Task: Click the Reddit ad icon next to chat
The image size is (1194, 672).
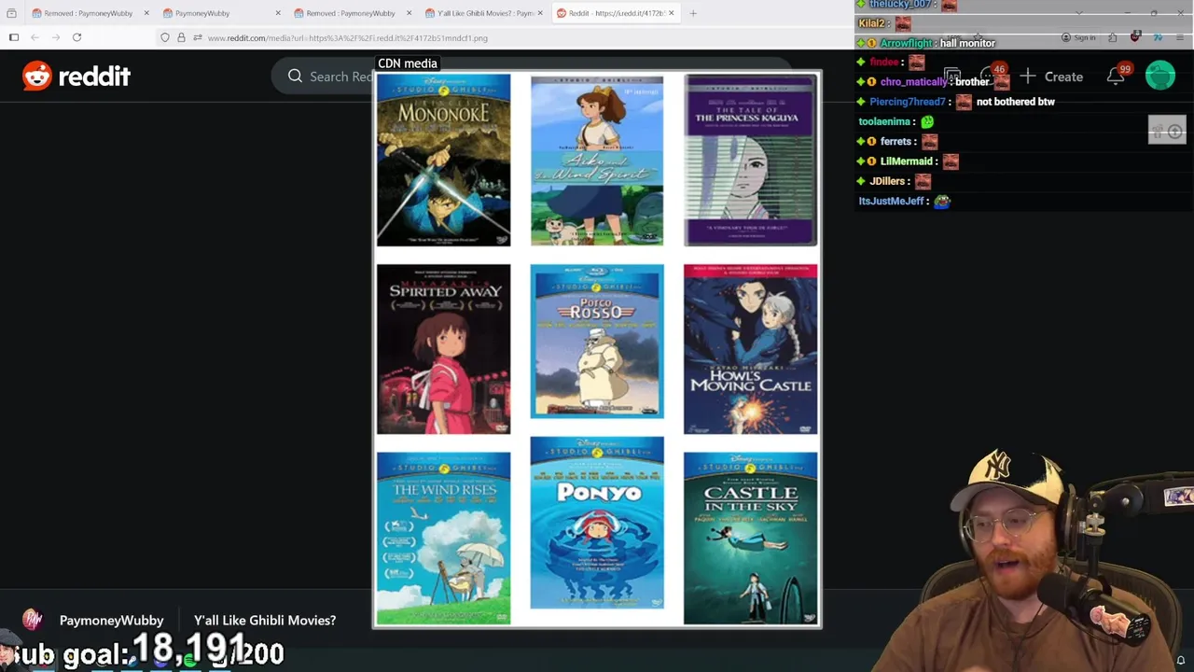Action: [x=951, y=77]
